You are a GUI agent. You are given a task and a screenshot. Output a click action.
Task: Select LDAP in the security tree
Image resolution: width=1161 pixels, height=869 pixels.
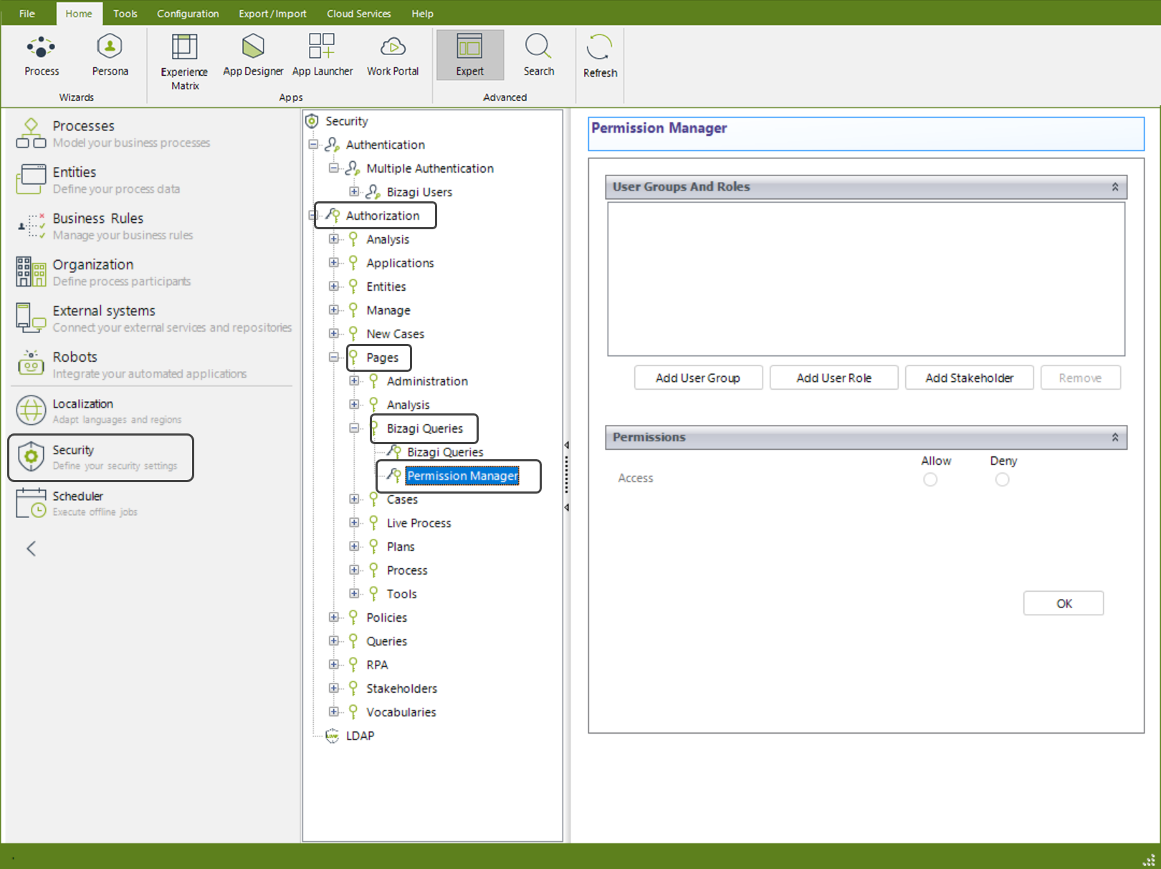coord(360,736)
